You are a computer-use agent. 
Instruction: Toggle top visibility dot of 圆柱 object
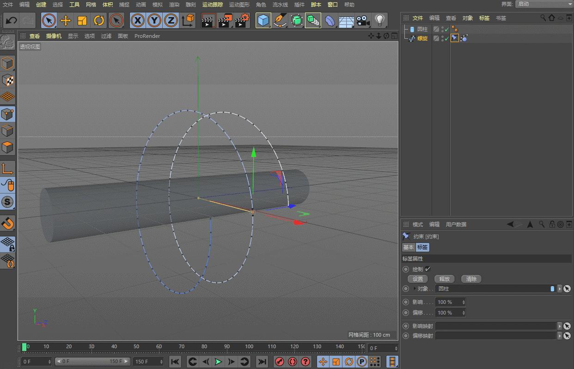coord(442,27)
